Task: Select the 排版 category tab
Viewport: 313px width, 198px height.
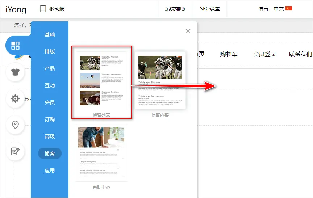Action: pyautogui.click(x=50, y=51)
